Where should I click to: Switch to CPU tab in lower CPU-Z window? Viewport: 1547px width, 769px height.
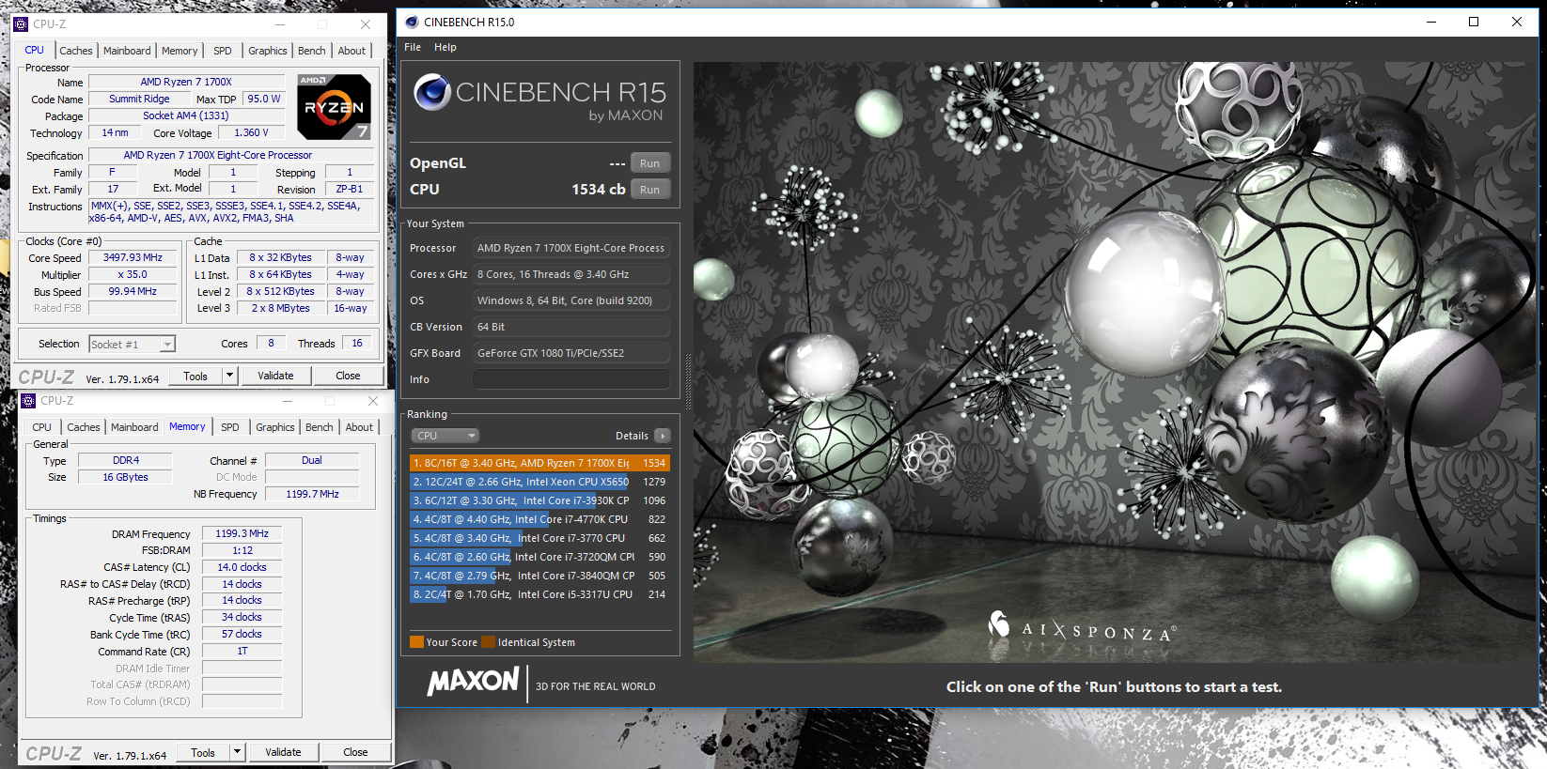(42, 427)
